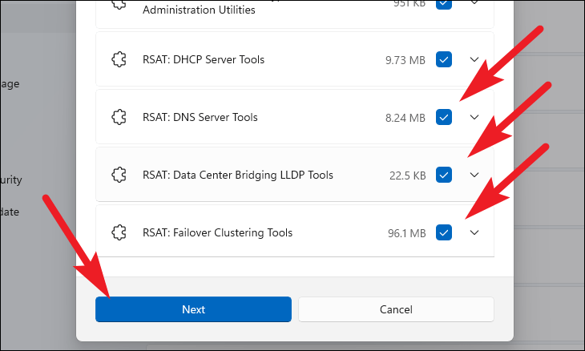585x351 pixels.
Task: Uncheck the RSAT: DHCP Server Tools checkbox
Action: tap(444, 59)
